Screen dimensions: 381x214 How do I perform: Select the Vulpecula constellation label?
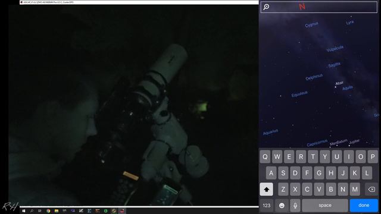[x=335, y=49]
